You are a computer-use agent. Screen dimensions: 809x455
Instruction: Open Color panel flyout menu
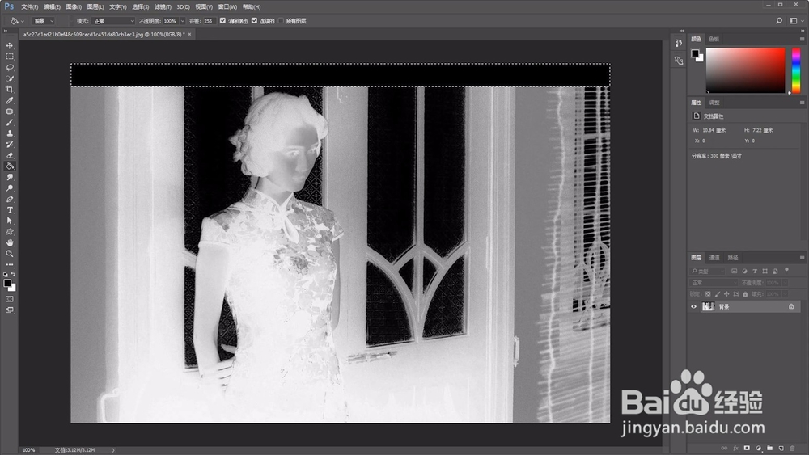pyautogui.click(x=803, y=39)
